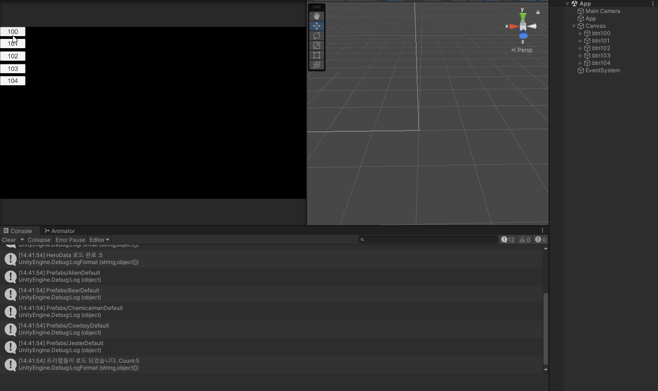Click the EventSystem cube icon
Screen dimensions: 658x391
pyautogui.click(x=581, y=70)
